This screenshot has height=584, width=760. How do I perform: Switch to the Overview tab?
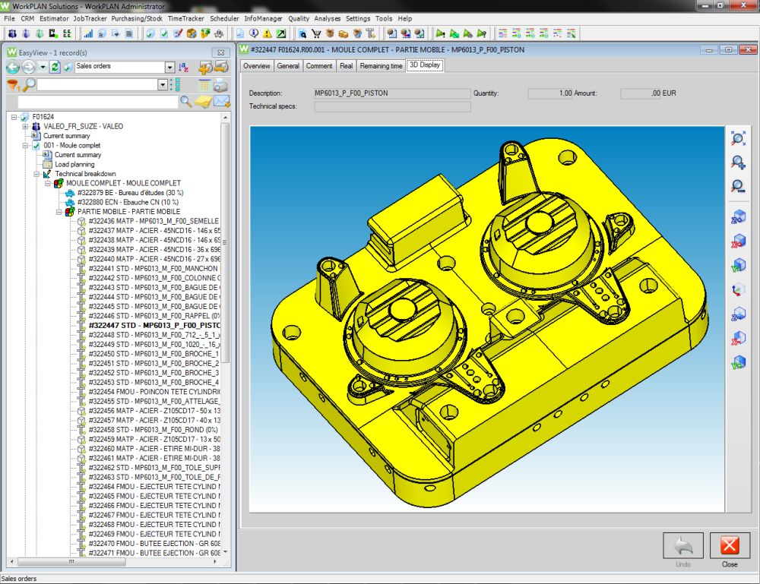[x=257, y=66]
